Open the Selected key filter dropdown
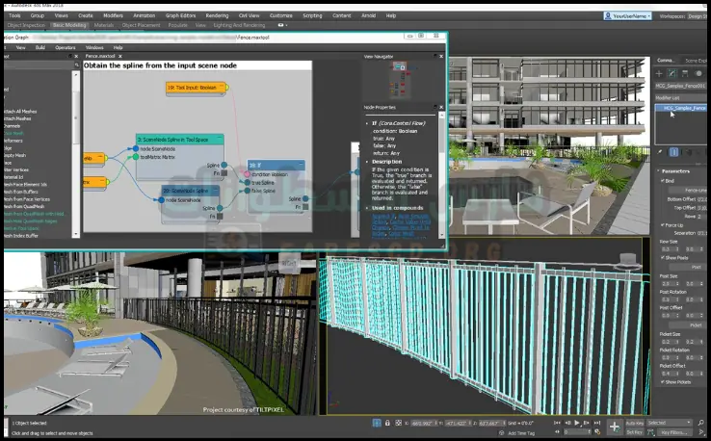Viewport: 711px width, 441px height. pyautogui.click(x=670, y=422)
